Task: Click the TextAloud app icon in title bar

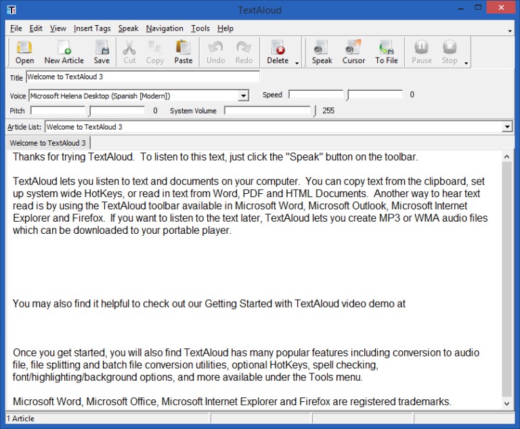Action: point(12,10)
